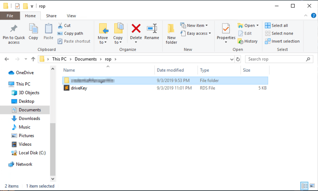Create a New folder from ribbon
The image size is (318, 191).
(x=171, y=33)
